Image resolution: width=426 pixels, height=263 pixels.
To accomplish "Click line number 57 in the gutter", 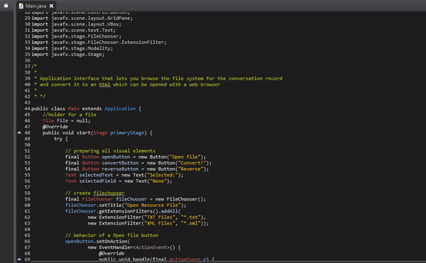I will (x=27, y=187).
